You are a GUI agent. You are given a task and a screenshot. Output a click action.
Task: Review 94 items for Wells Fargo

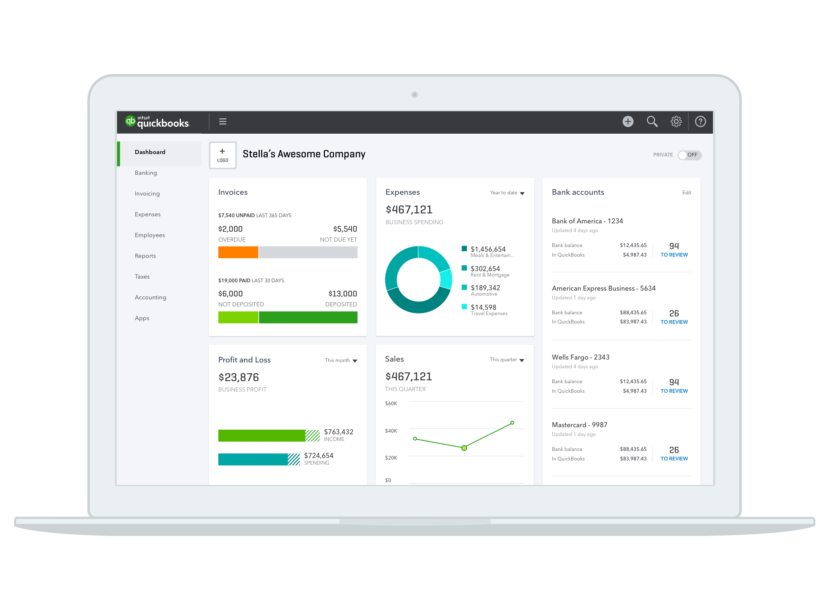point(674,386)
